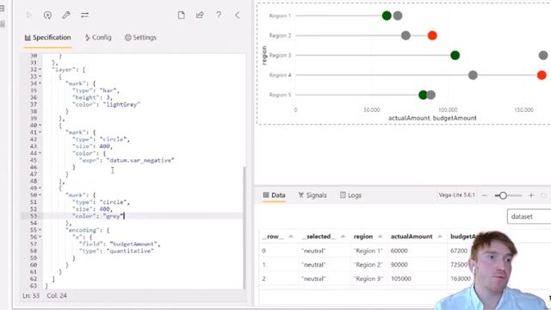Click the "bar" mark type on line 35
Viewport: 551px width, 310px height.
pyautogui.click(x=109, y=90)
